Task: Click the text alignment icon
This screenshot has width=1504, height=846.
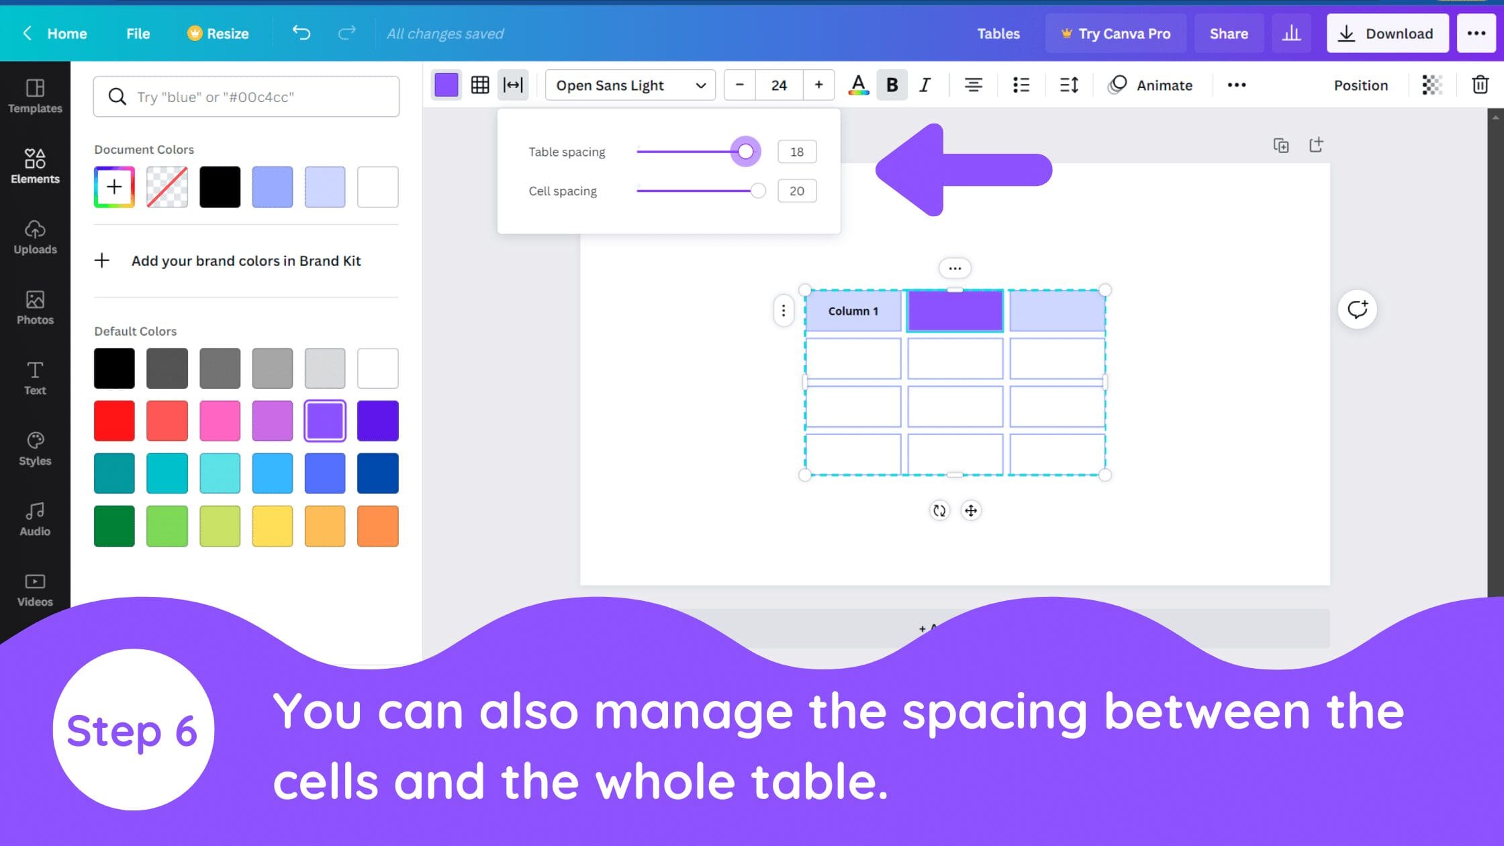Action: click(x=972, y=85)
